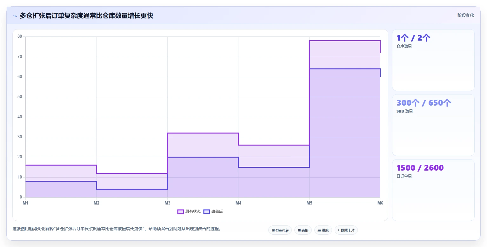Click the 原有状态 line at value 78
The width and height of the screenshot is (487, 247).
[x=344, y=41]
